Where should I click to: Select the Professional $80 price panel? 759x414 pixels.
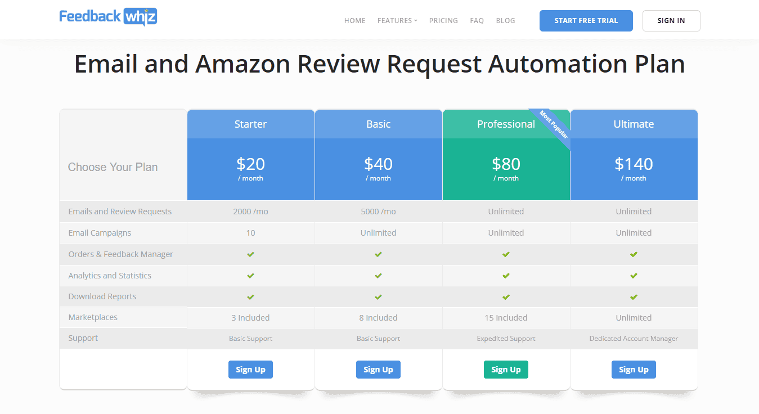click(506, 169)
